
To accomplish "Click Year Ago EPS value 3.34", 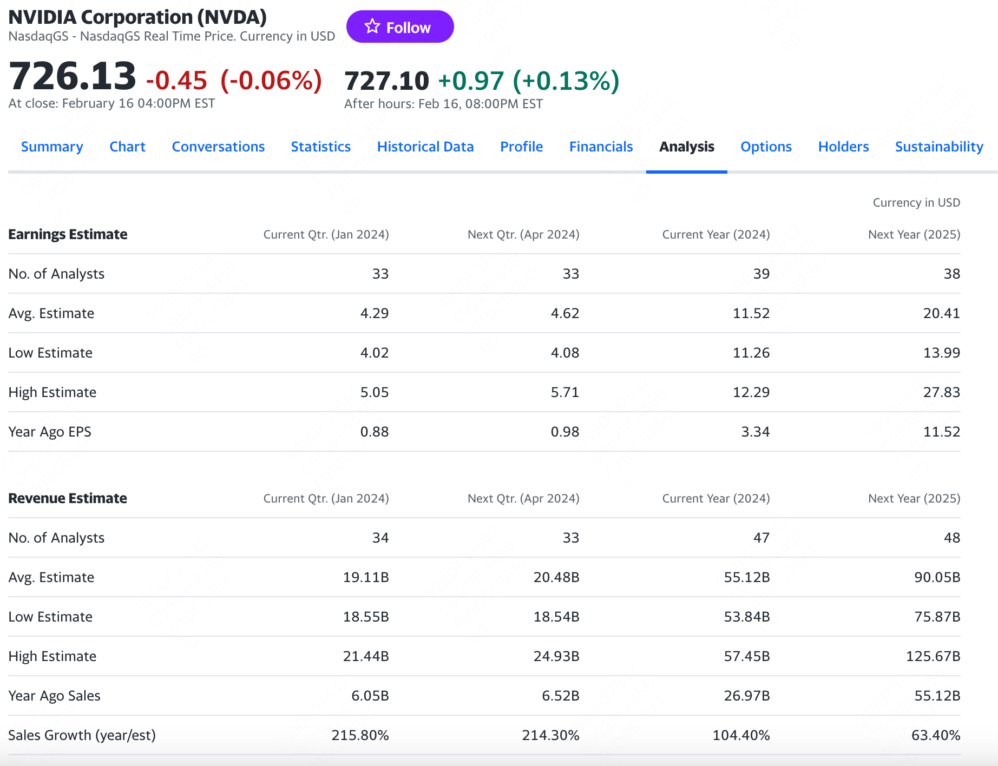I will pos(756,432).
